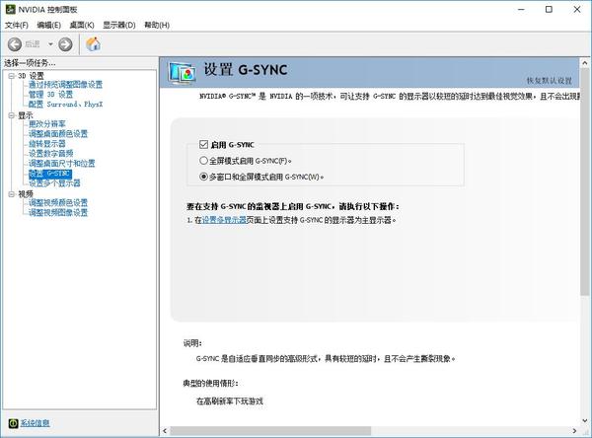This screenshot has height=438, width=592.
Task: Open the 帮助(H) menu
Action: pyautogui.click(x=157, y=25)
